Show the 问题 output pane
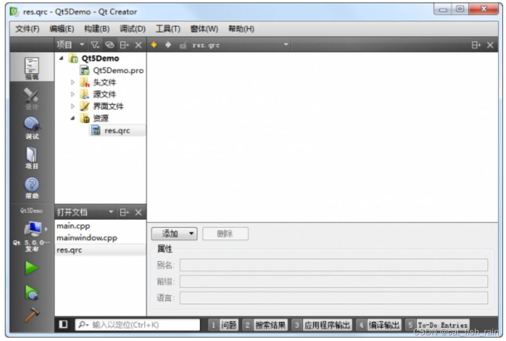This screenshot has width=506, height=341. click(x=223, y=325)
